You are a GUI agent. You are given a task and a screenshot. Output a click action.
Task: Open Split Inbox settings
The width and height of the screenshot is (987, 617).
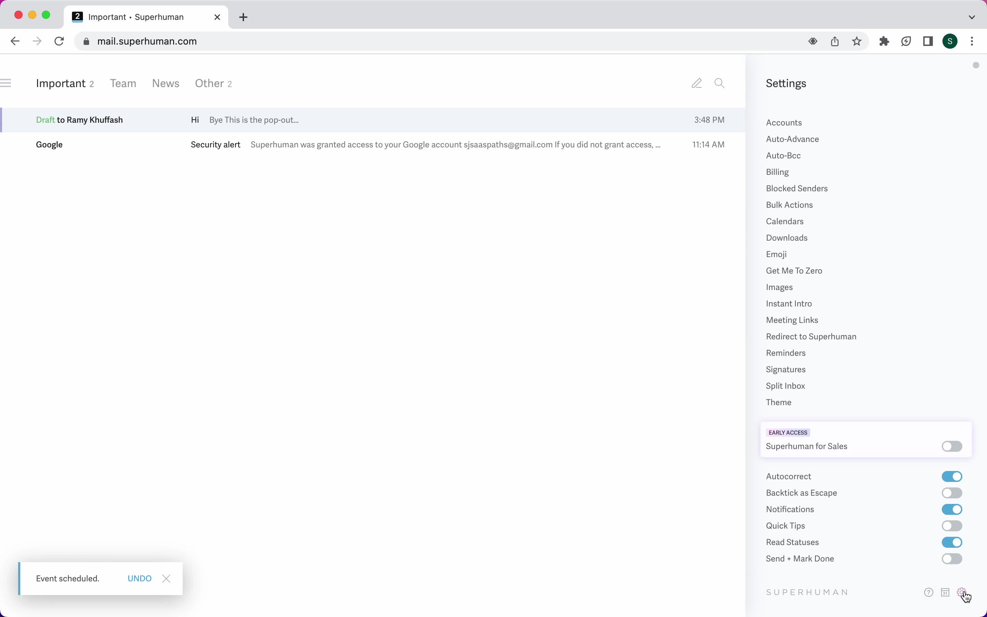[785, 386]
